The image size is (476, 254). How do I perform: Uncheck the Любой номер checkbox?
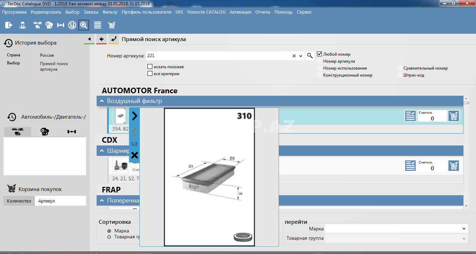(x=319, y=54)
